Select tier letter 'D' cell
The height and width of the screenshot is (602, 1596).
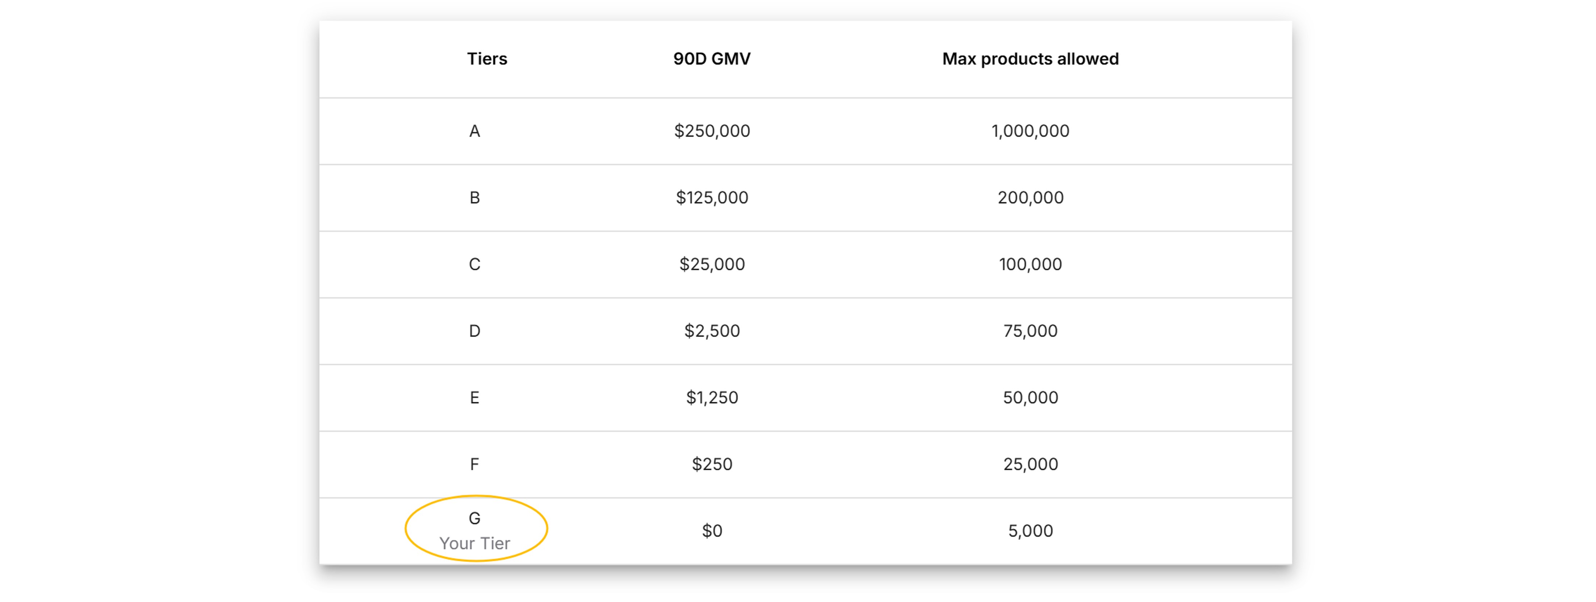coord(474,331)
